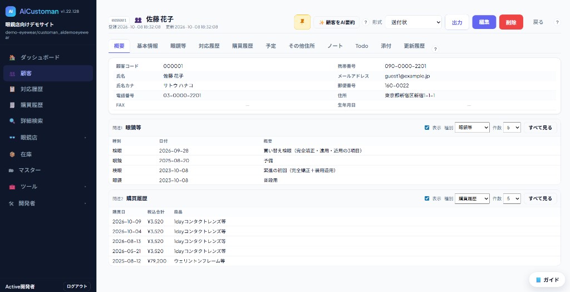Click the 2026-09-28 検眼 row

point(335,150)
